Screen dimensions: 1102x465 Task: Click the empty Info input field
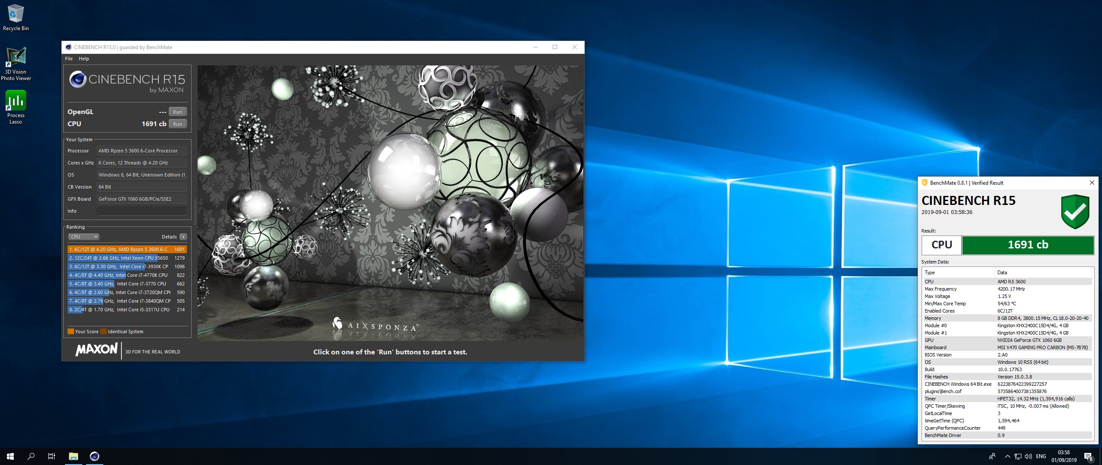tap(142, 211)
